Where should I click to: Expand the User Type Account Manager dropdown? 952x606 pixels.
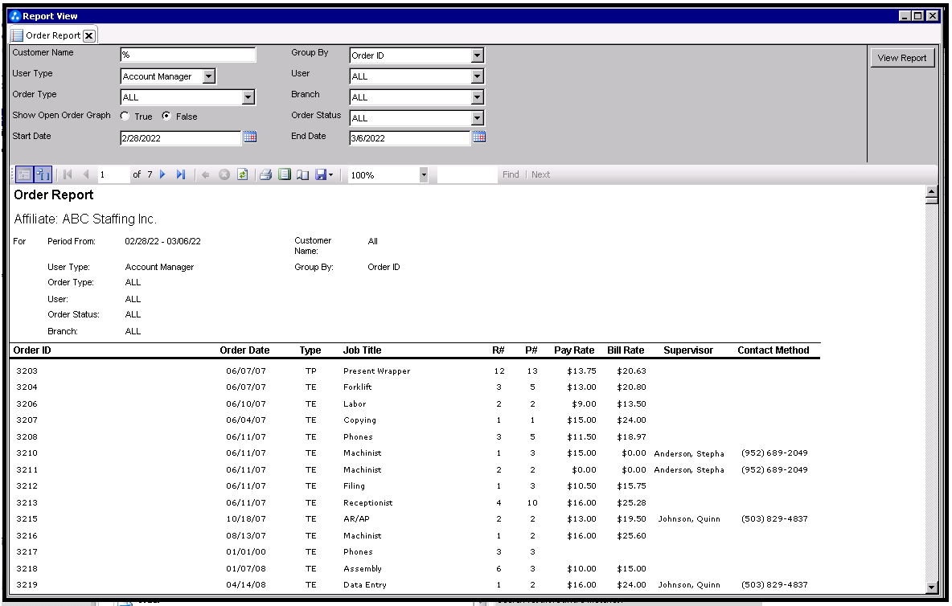click(209, 76)
